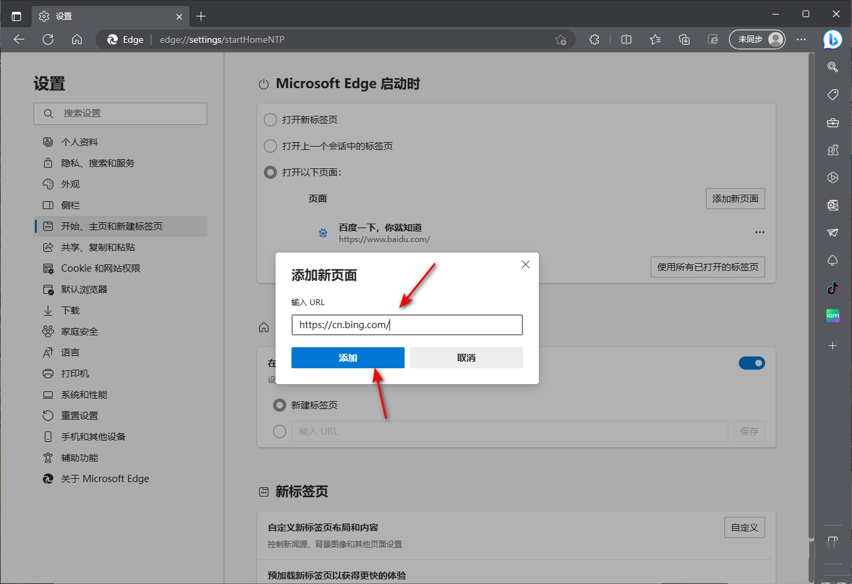Screen dimensions: 852x584
Task: Open sidebar Shopping tag icon
Action: [x=833, y=95]
